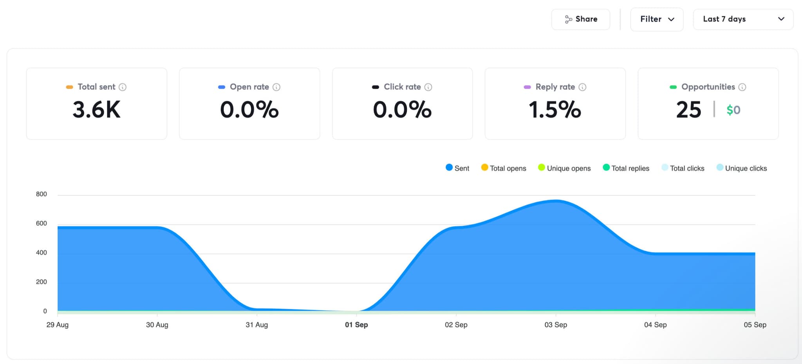Image resolution: width=802 pixels, height=364 pixels.
Task: Toggle Unique clicks legend item
Action: coord(742,168)
